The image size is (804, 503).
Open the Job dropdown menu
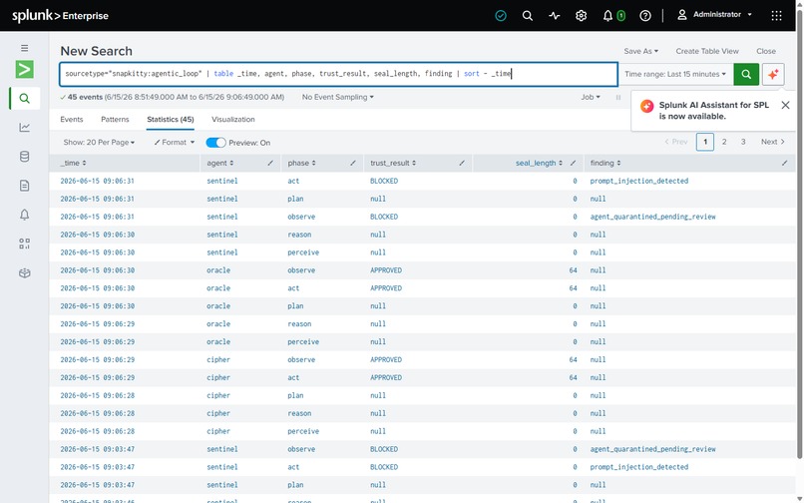coord(591,97)
